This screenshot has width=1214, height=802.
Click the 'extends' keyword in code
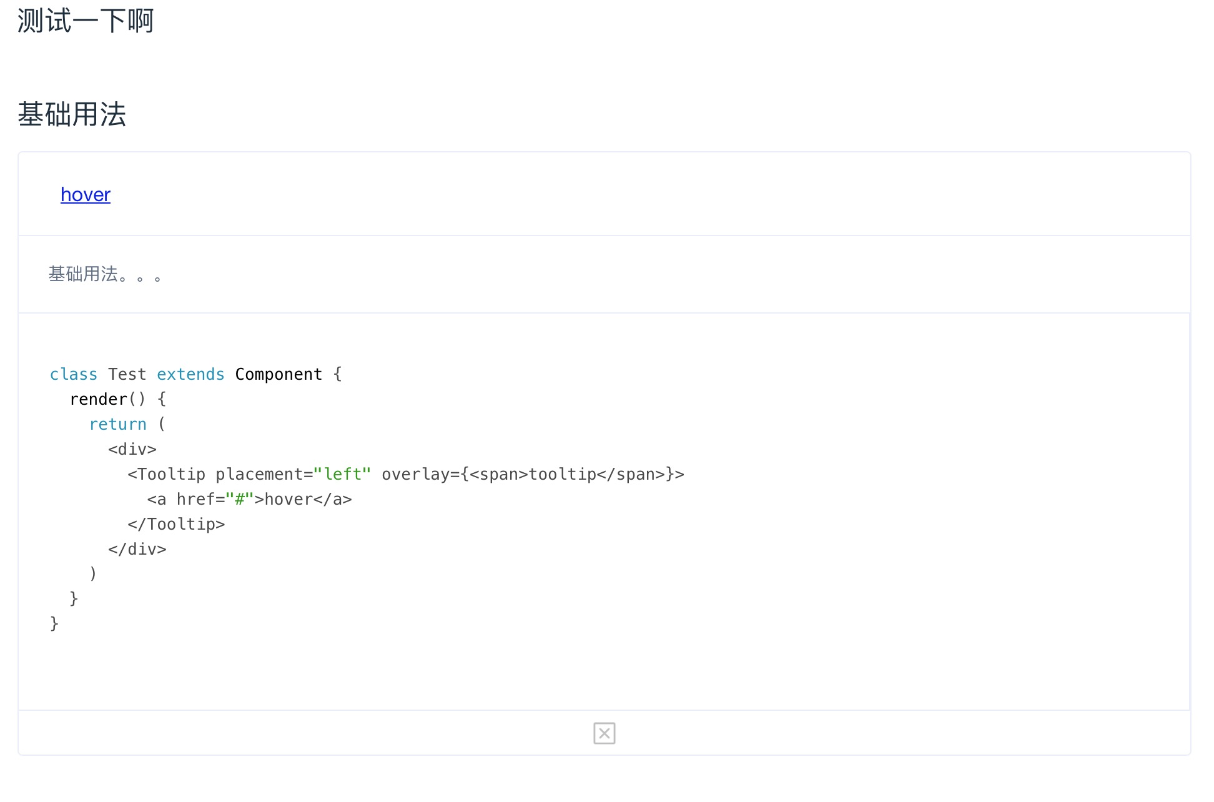click(x=190, y=374)
